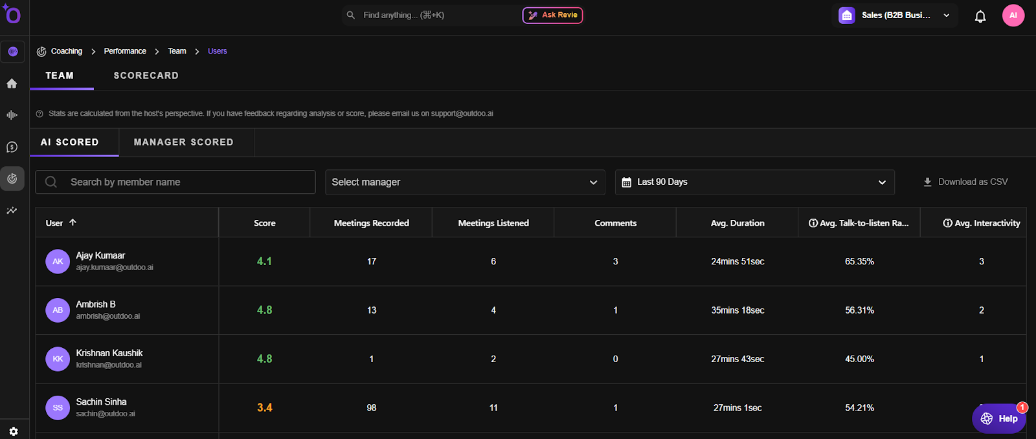Switch to the TEAM tab
The height and width of the screenshot is (439, 1036).
(60, 76)
